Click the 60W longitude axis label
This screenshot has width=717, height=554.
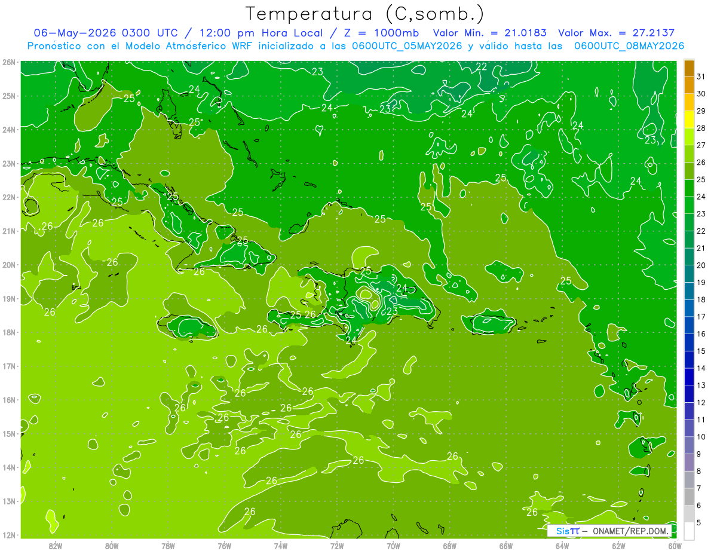click(x=675, y=546)
